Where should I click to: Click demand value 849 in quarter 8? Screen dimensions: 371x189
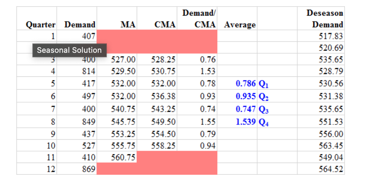coord(88,122)
